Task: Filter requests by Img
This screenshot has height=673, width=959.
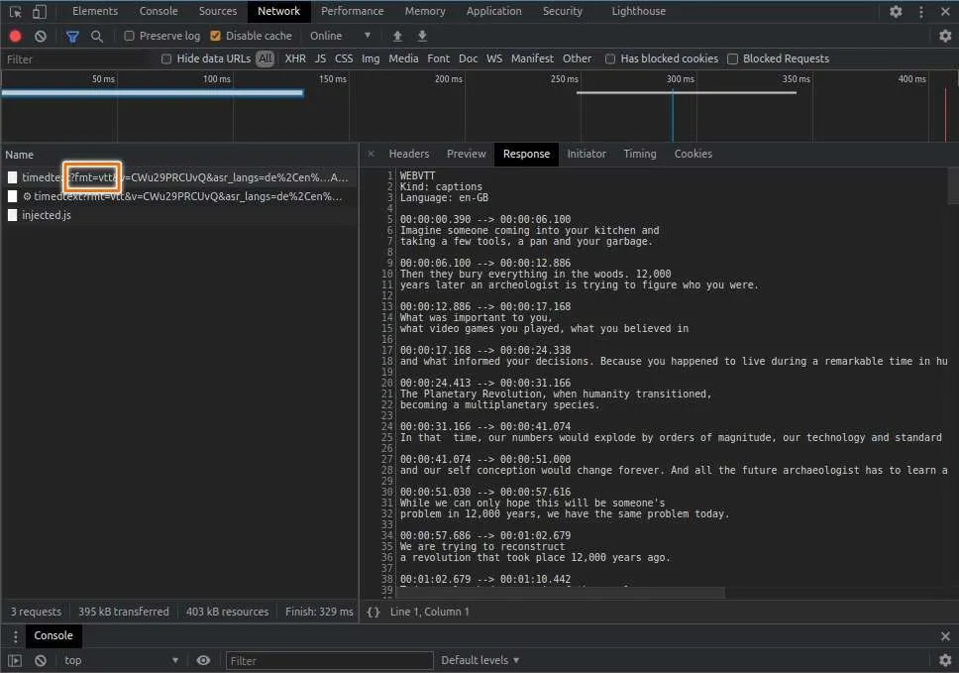Action: click(371, 58)
